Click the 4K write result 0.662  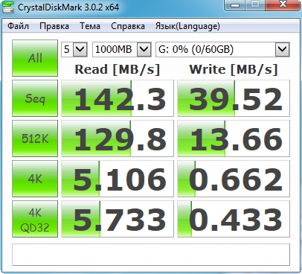[234, 179]
